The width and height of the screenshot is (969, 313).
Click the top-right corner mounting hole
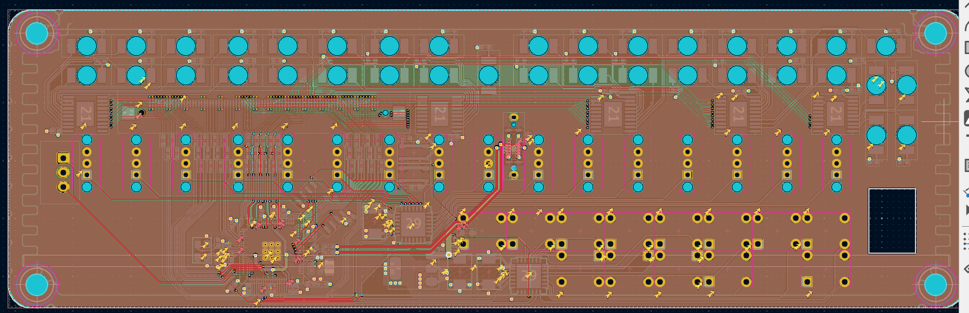[935, 33]
